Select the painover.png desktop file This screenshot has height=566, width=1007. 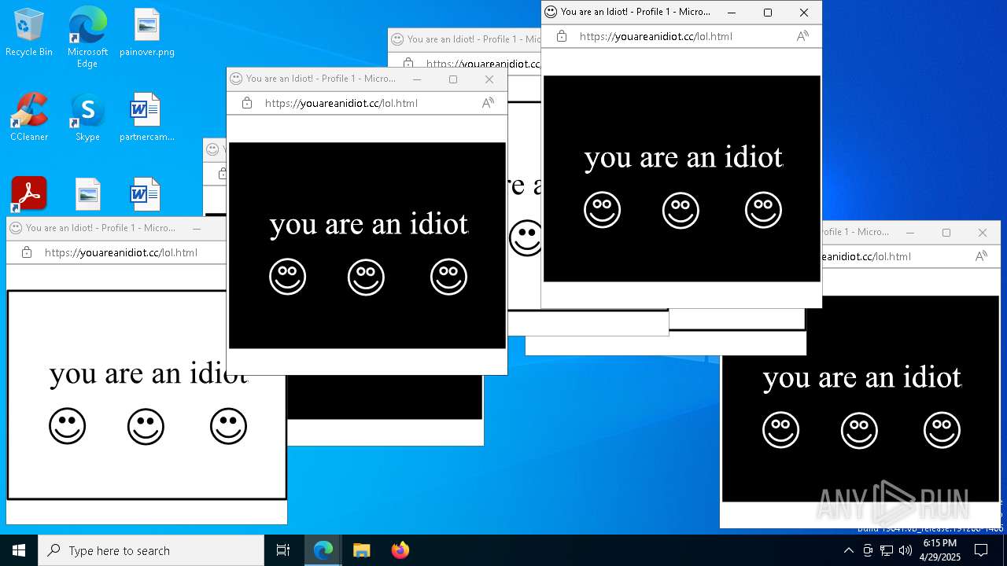147,33
